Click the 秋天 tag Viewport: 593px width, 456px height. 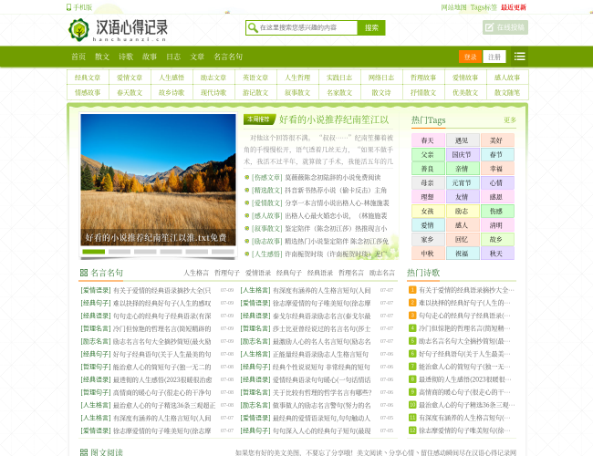[x=497, y=254]
